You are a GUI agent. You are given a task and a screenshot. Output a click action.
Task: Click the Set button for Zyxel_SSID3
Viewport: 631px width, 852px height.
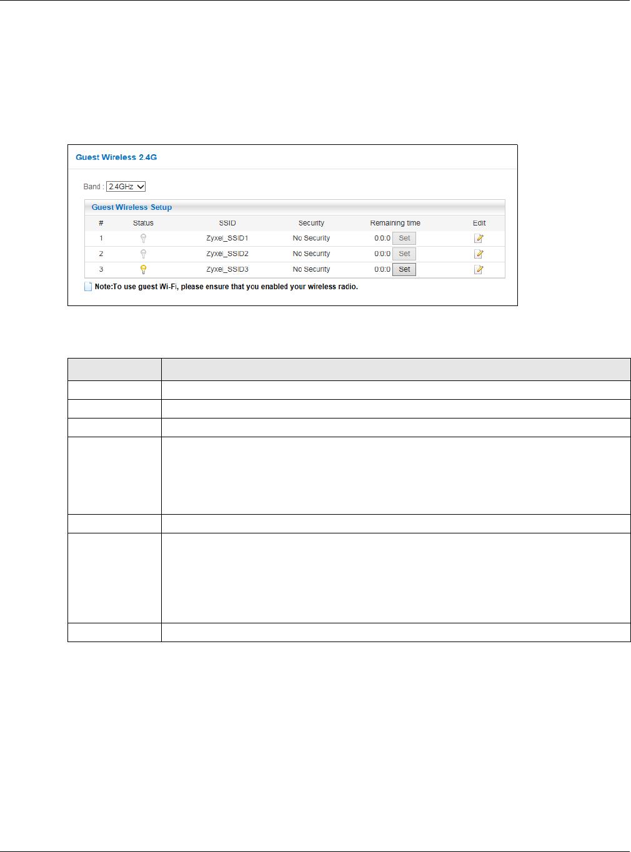point(404,269)
